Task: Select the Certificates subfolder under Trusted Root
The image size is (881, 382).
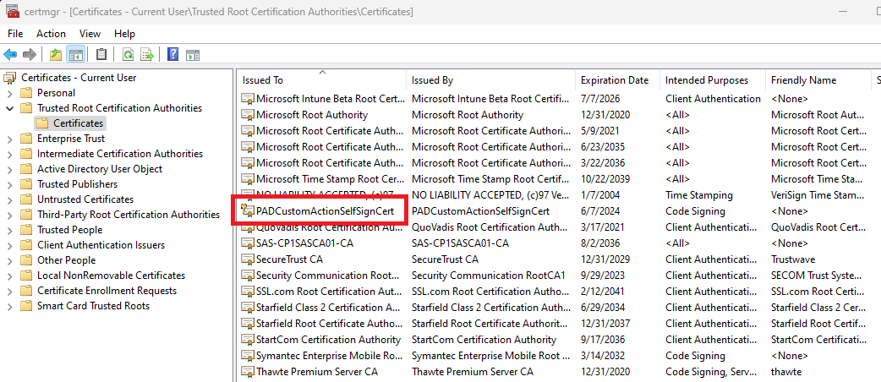Action: (78, 123)
